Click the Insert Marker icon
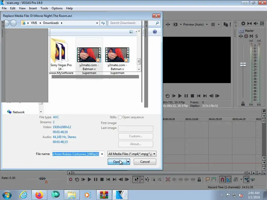Screen dimensions: 267x200 click(208, 179)
